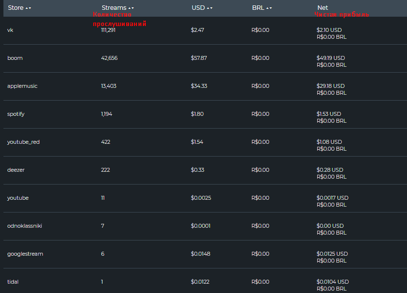Select the googlestream store name

click(25, 254)
